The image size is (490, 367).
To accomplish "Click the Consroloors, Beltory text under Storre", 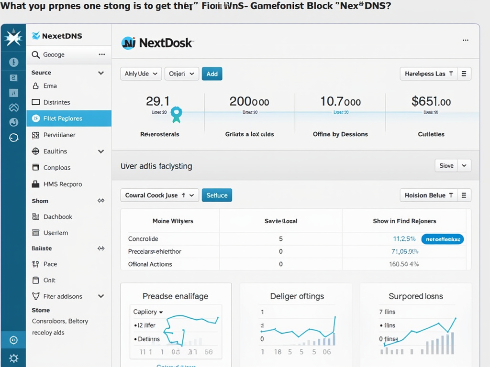I will (60, 321).
